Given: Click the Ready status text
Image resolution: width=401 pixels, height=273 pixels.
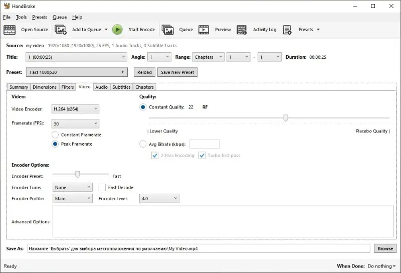Looking at the screenshot, I should coord(10,266).
